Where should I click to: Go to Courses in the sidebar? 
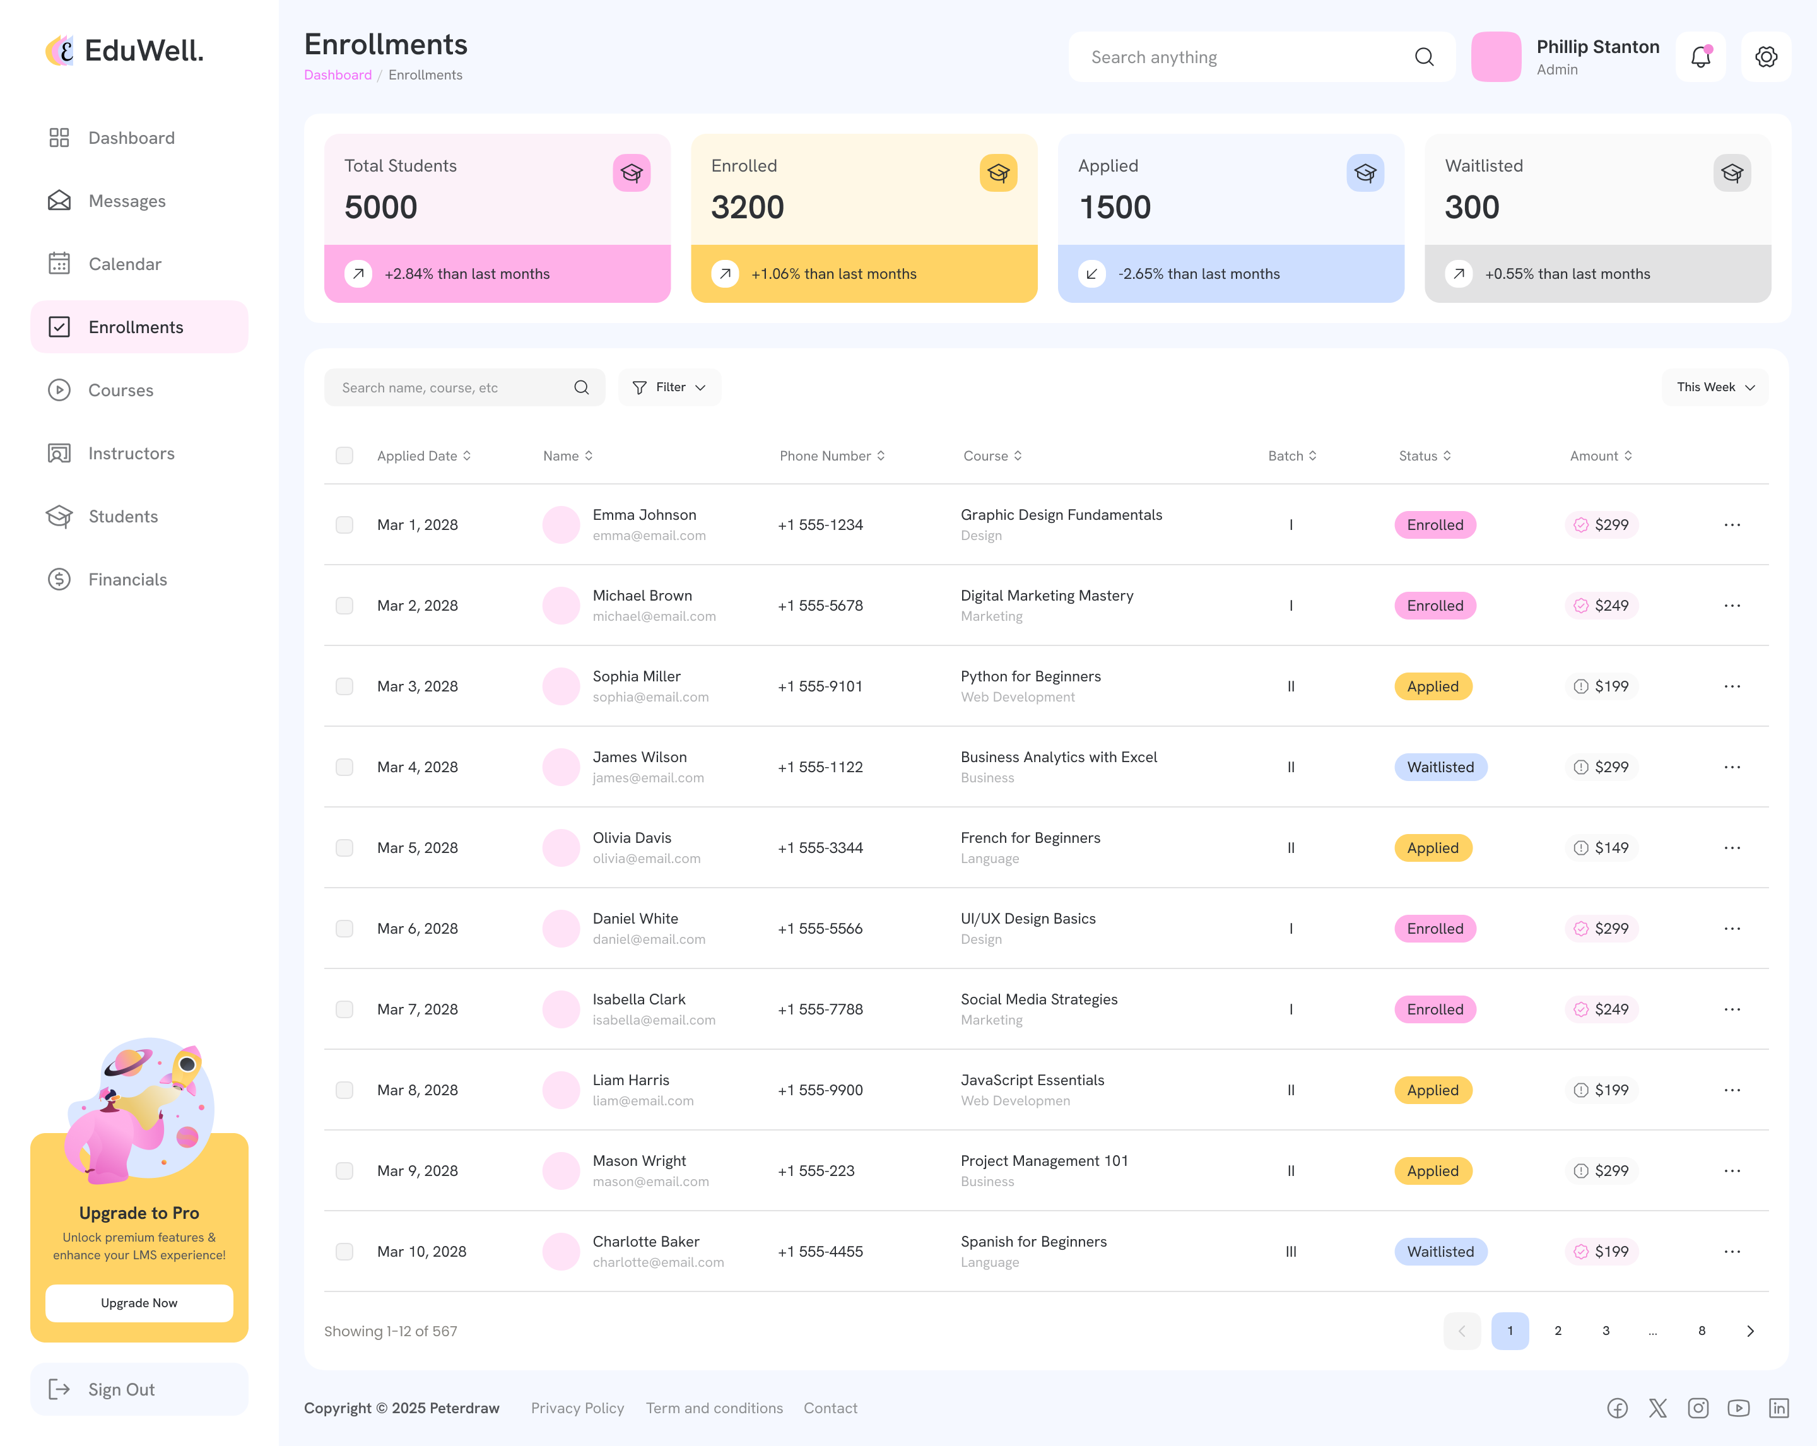tap(121, 390)
